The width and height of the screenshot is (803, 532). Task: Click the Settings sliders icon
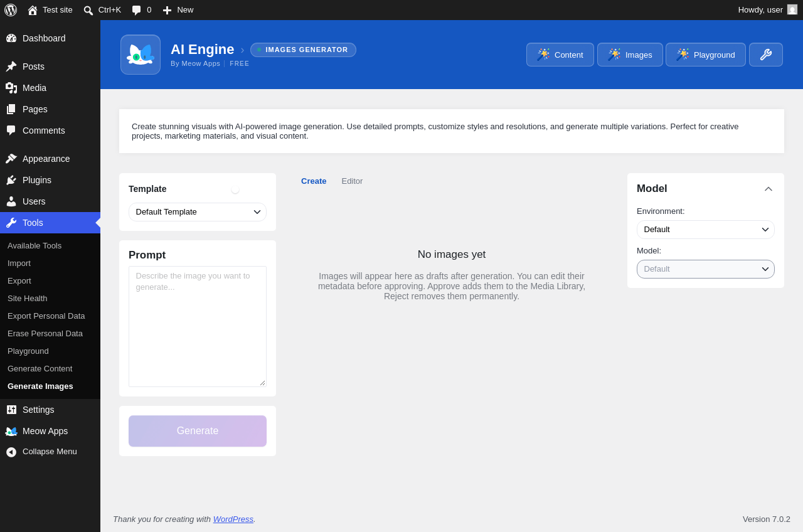pyautogui.click(x=11, y=410)
